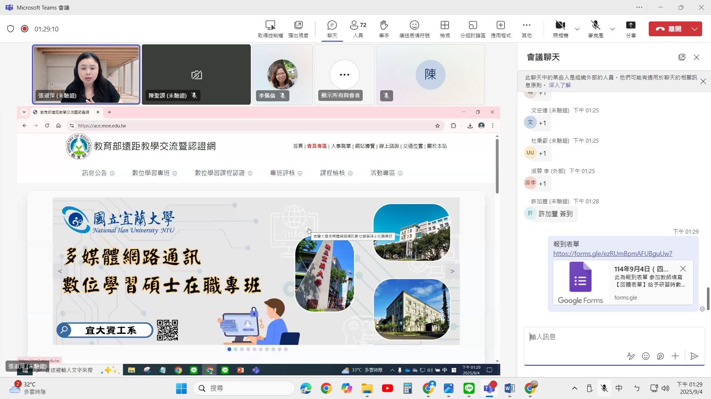Open the Google Forms sign-in link

[612, 254]
